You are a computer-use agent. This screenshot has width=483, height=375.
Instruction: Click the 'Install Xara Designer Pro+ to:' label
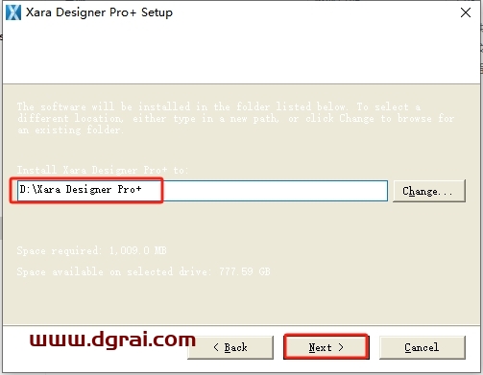(x=103, y=170)
